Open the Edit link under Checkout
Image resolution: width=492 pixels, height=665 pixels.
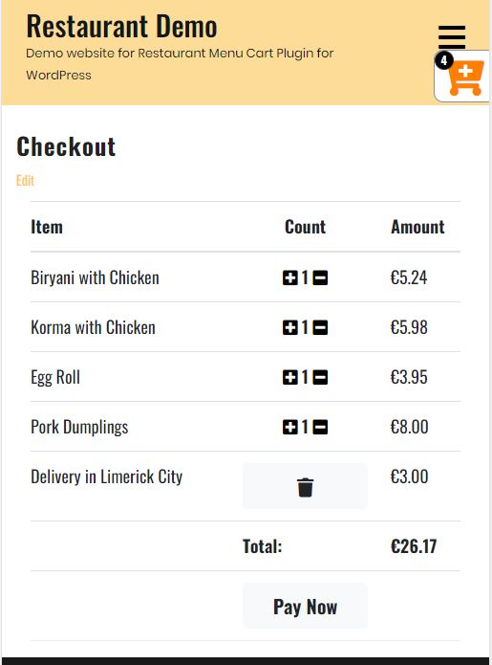pyautogui.click(x=26, y=180)
